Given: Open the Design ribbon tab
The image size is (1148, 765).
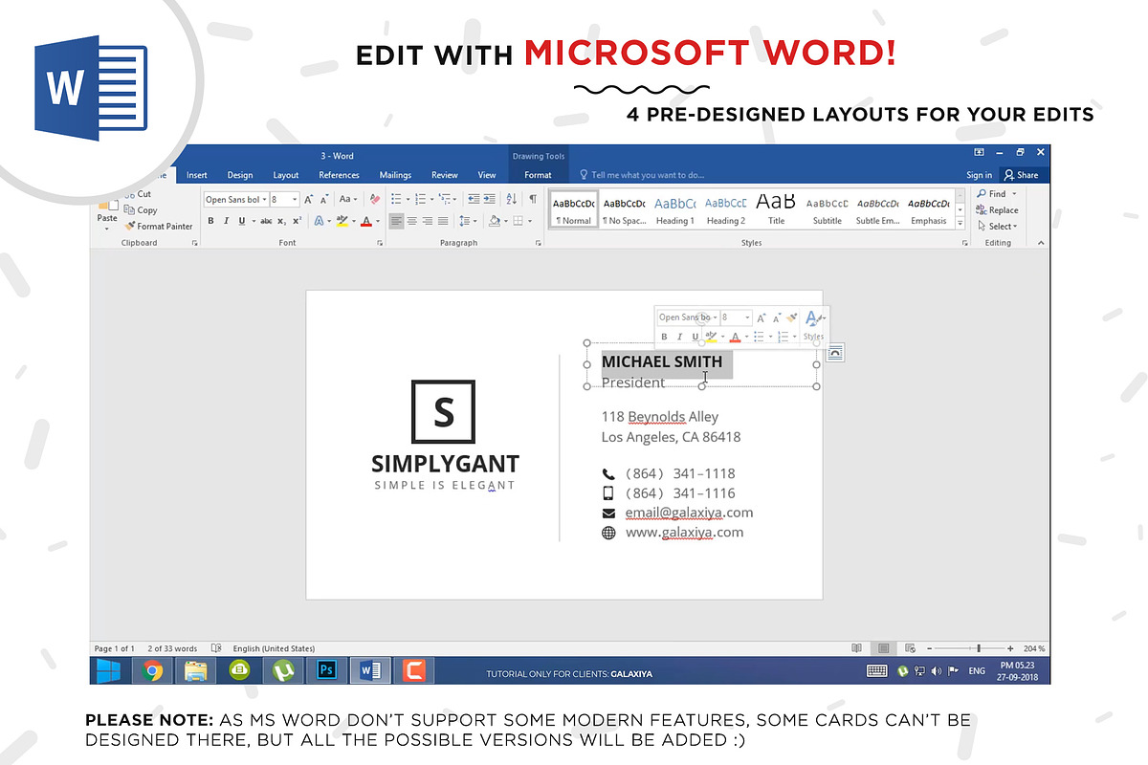Looking at the screenshot, I should pos(240,175).
